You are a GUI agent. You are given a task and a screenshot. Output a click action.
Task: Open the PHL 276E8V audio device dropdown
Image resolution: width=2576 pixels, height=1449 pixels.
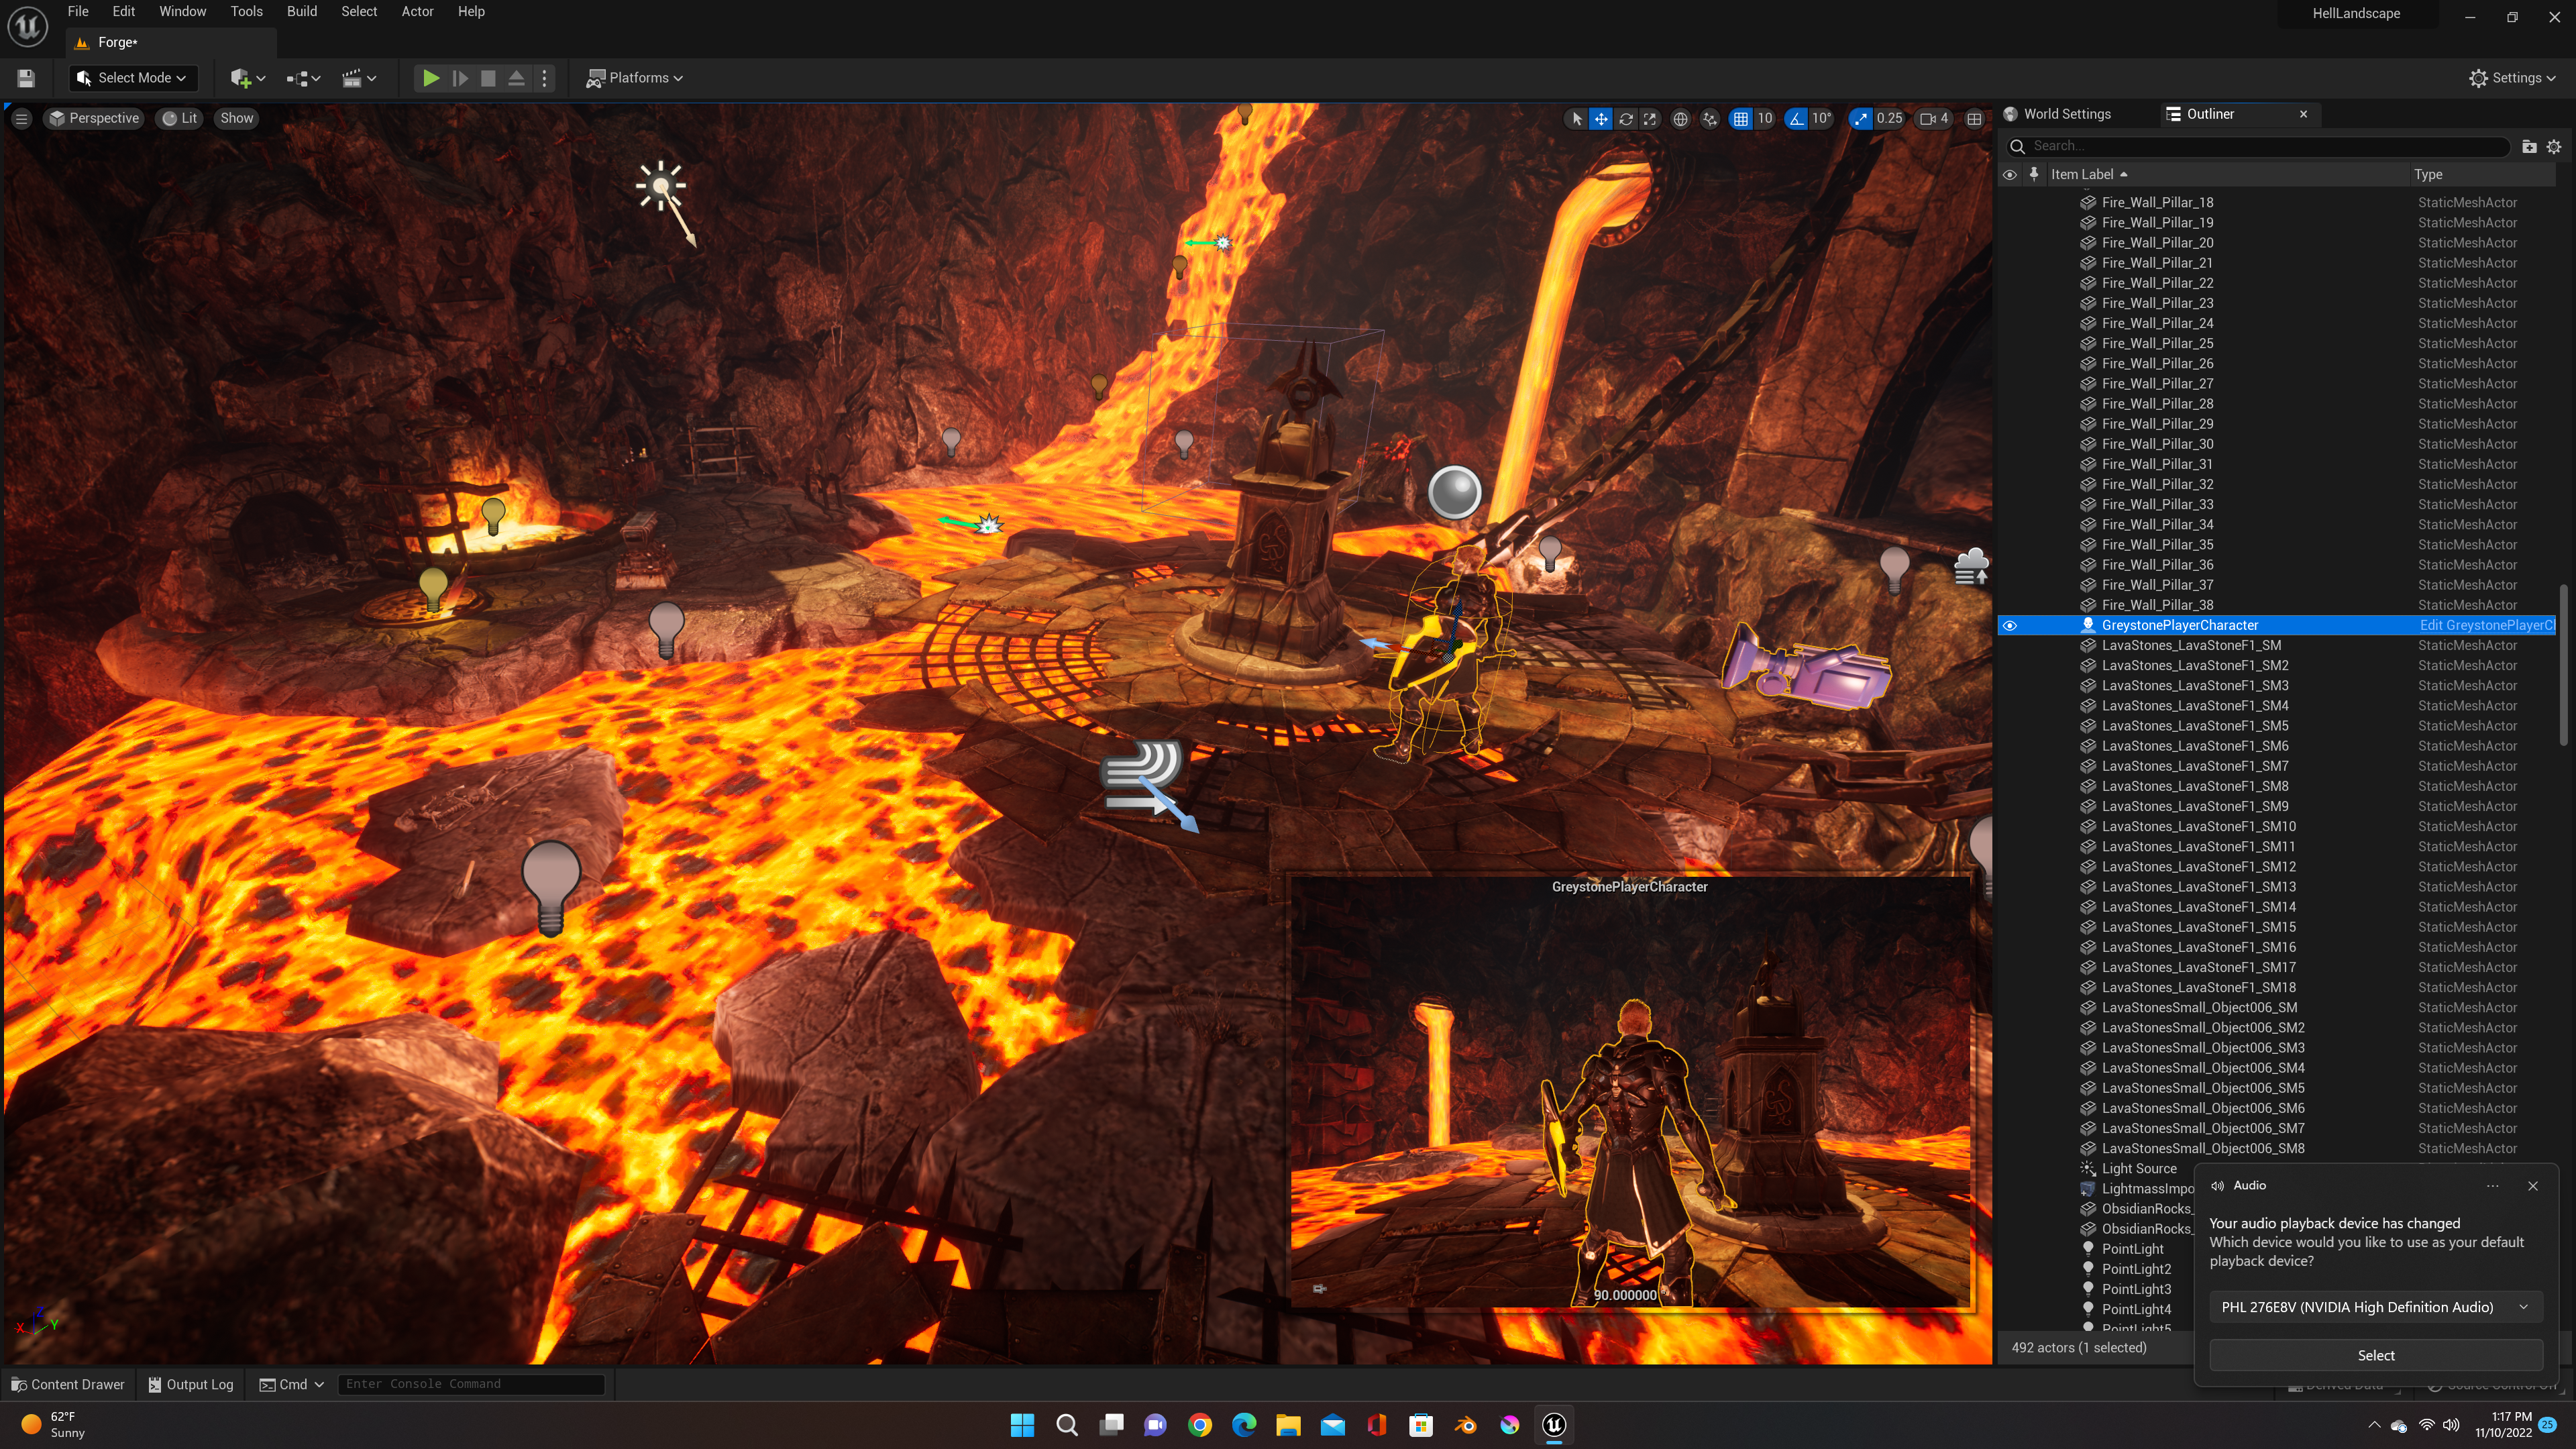pos(2376,1308)
